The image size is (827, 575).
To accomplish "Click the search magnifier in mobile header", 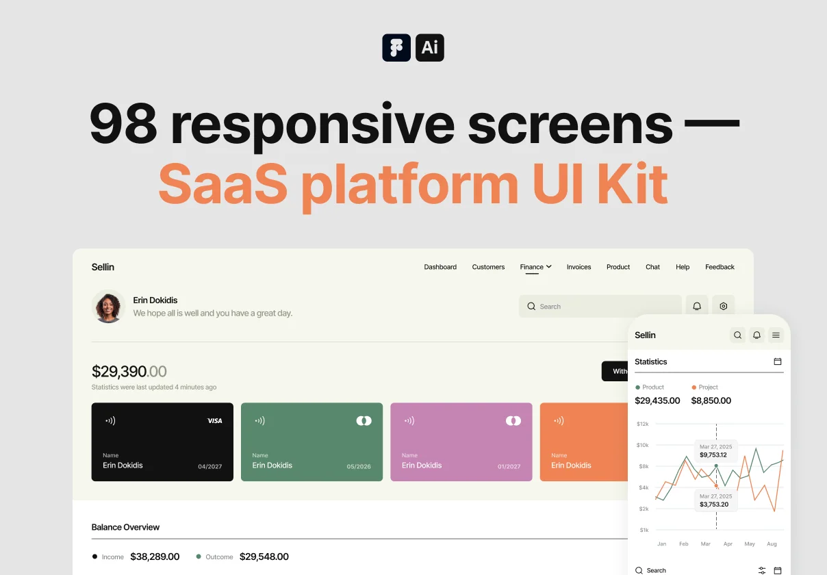I will click(737, 335).
